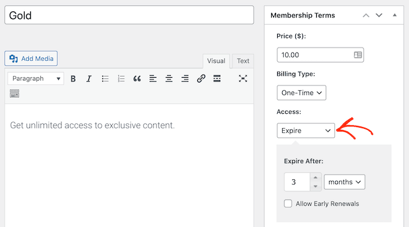Click the Expire After number field
Viewport: 409px width, 227px height.
click(x=297, y=182)
